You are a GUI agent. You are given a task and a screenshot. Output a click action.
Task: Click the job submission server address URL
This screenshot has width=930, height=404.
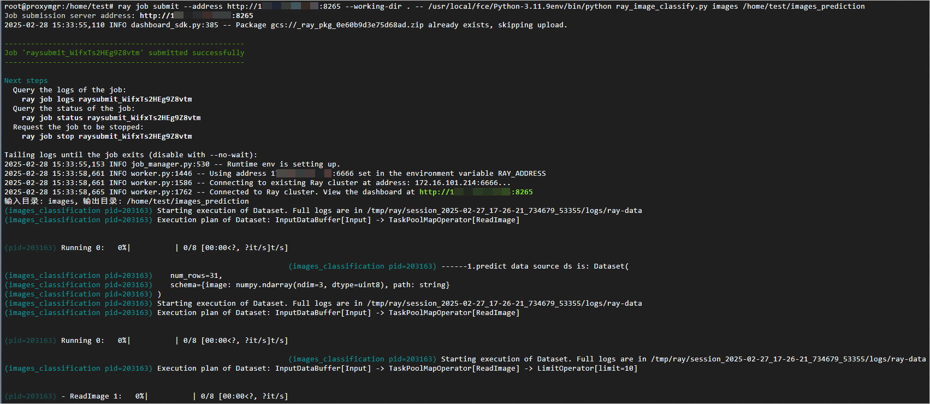(197, 16)
